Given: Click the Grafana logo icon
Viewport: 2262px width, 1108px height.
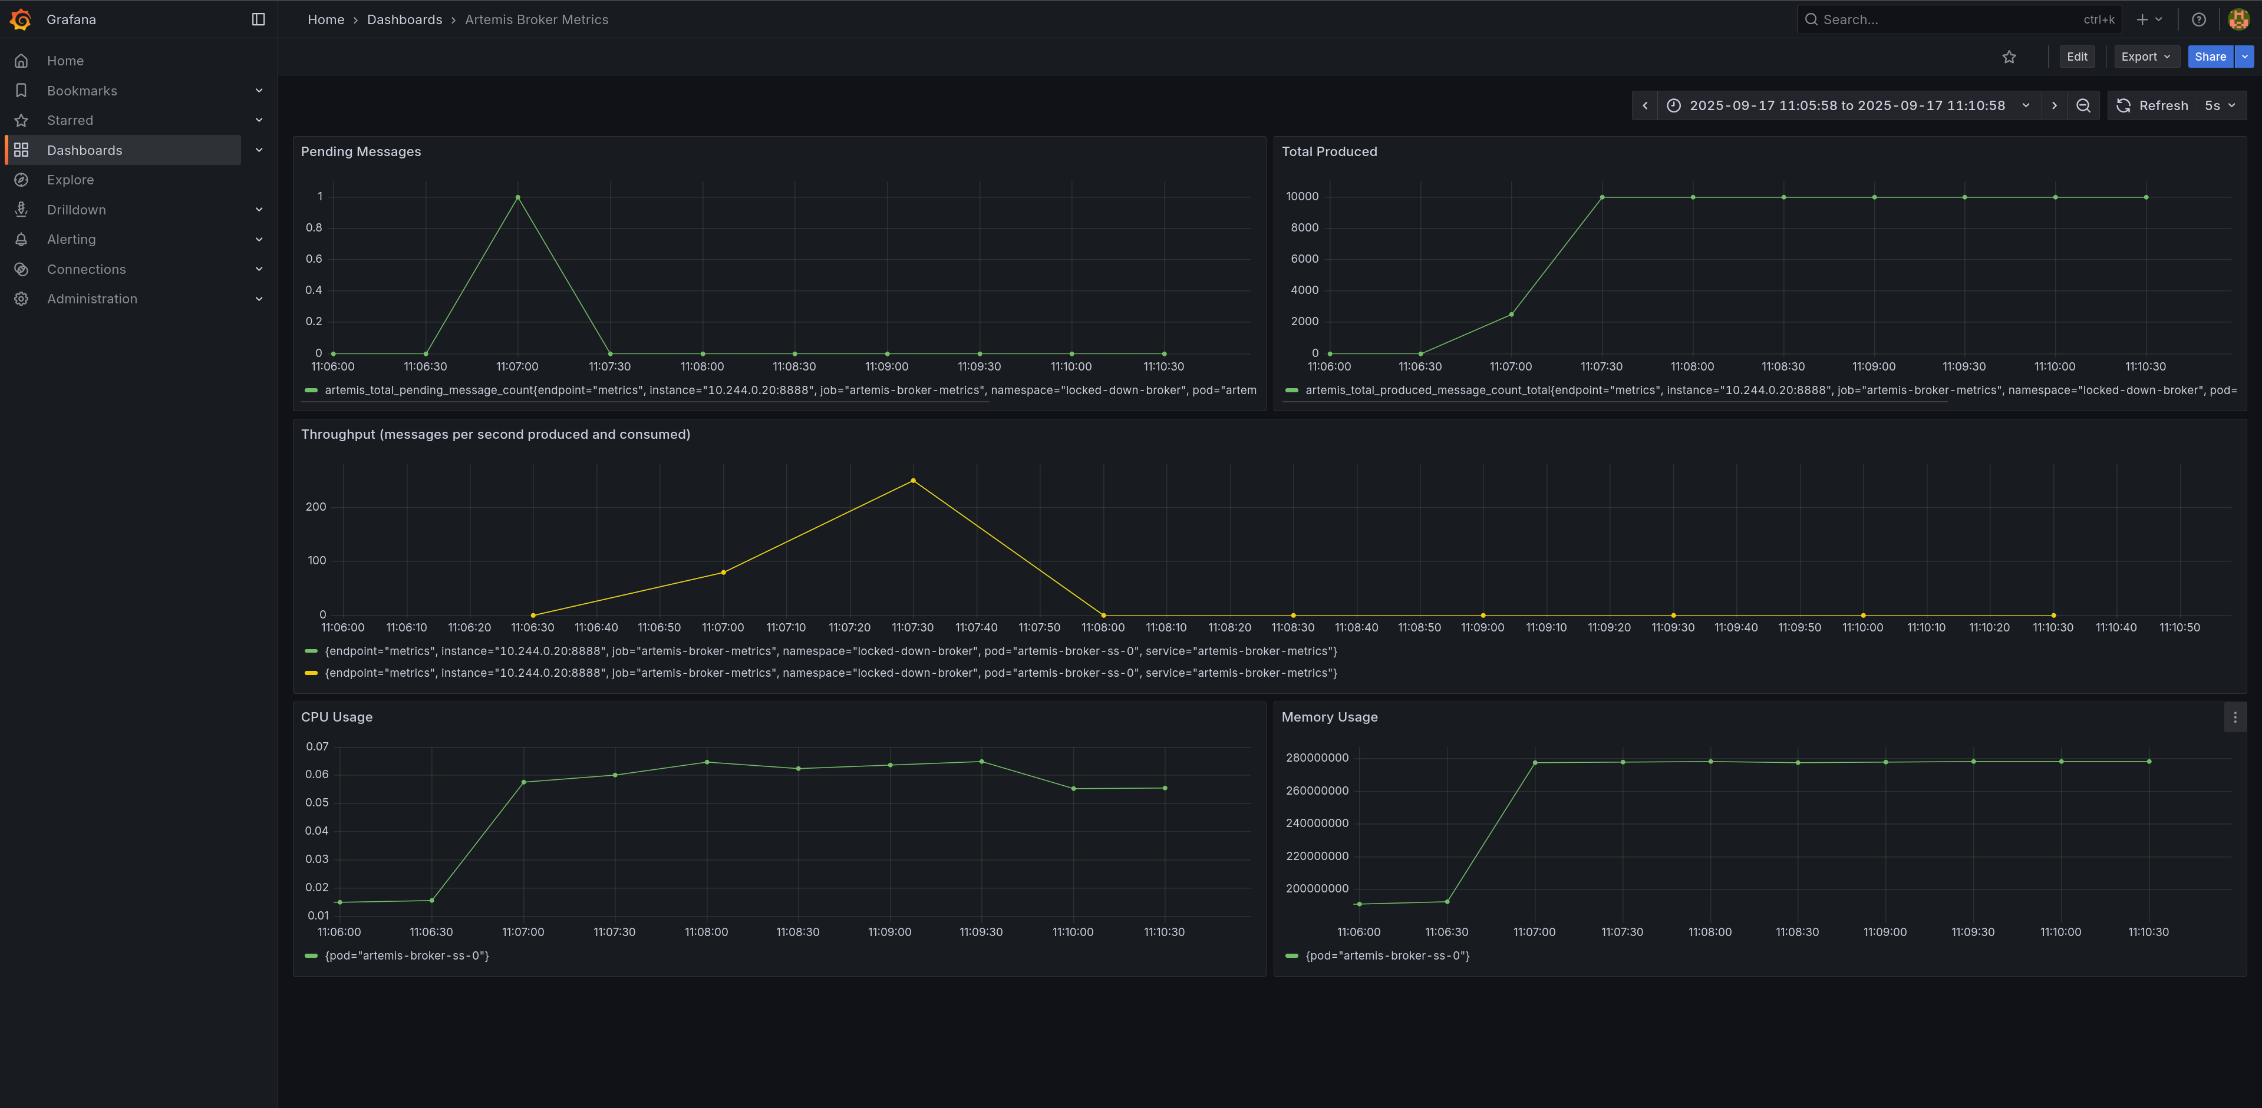Looking at the screenshot, I should [x=20, y=19].
